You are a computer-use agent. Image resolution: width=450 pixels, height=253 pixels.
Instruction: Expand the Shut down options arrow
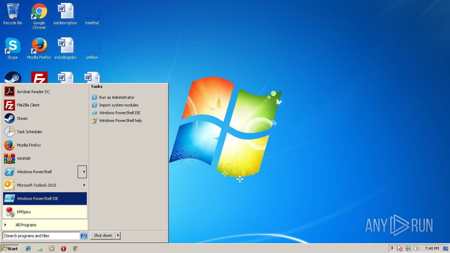coord(118,236)
